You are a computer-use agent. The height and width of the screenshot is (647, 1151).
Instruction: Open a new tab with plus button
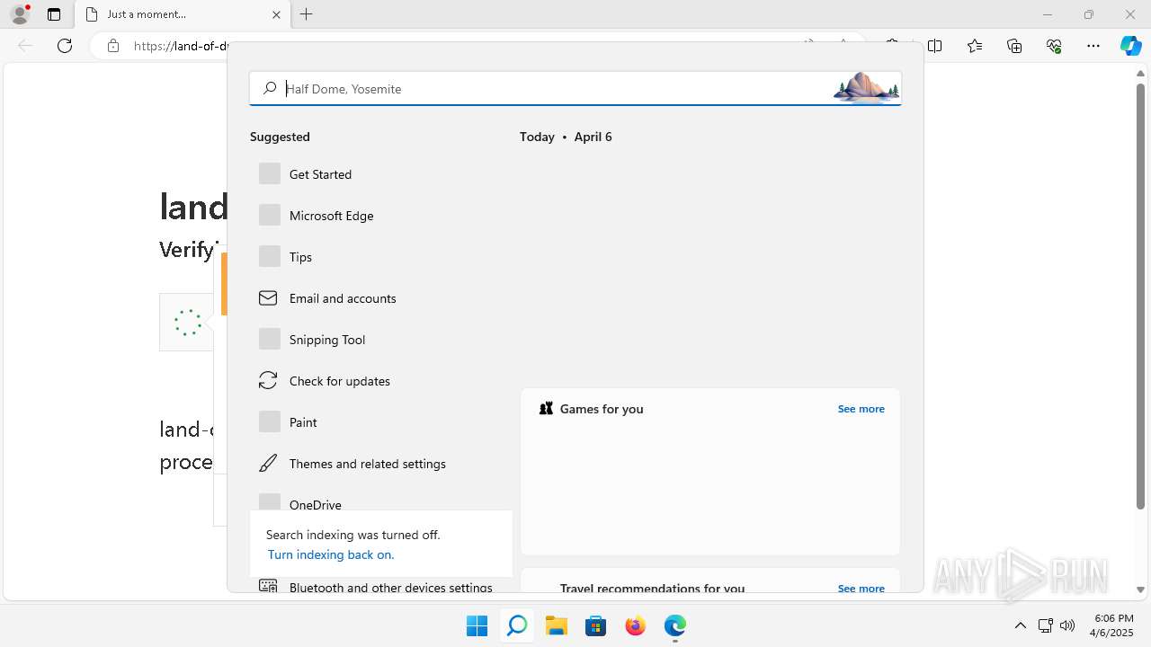(x=307, y=14)
